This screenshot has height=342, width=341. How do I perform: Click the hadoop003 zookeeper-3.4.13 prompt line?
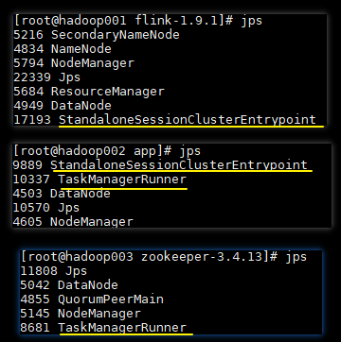[164, 257]
